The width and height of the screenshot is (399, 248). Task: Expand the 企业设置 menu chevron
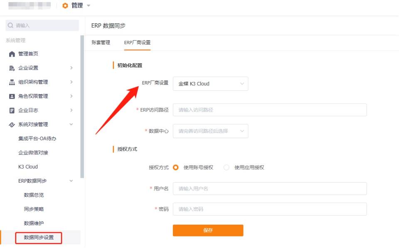71,68
